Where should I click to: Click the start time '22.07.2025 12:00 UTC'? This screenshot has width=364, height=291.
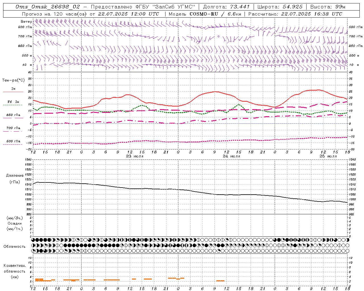coord(129,14)
